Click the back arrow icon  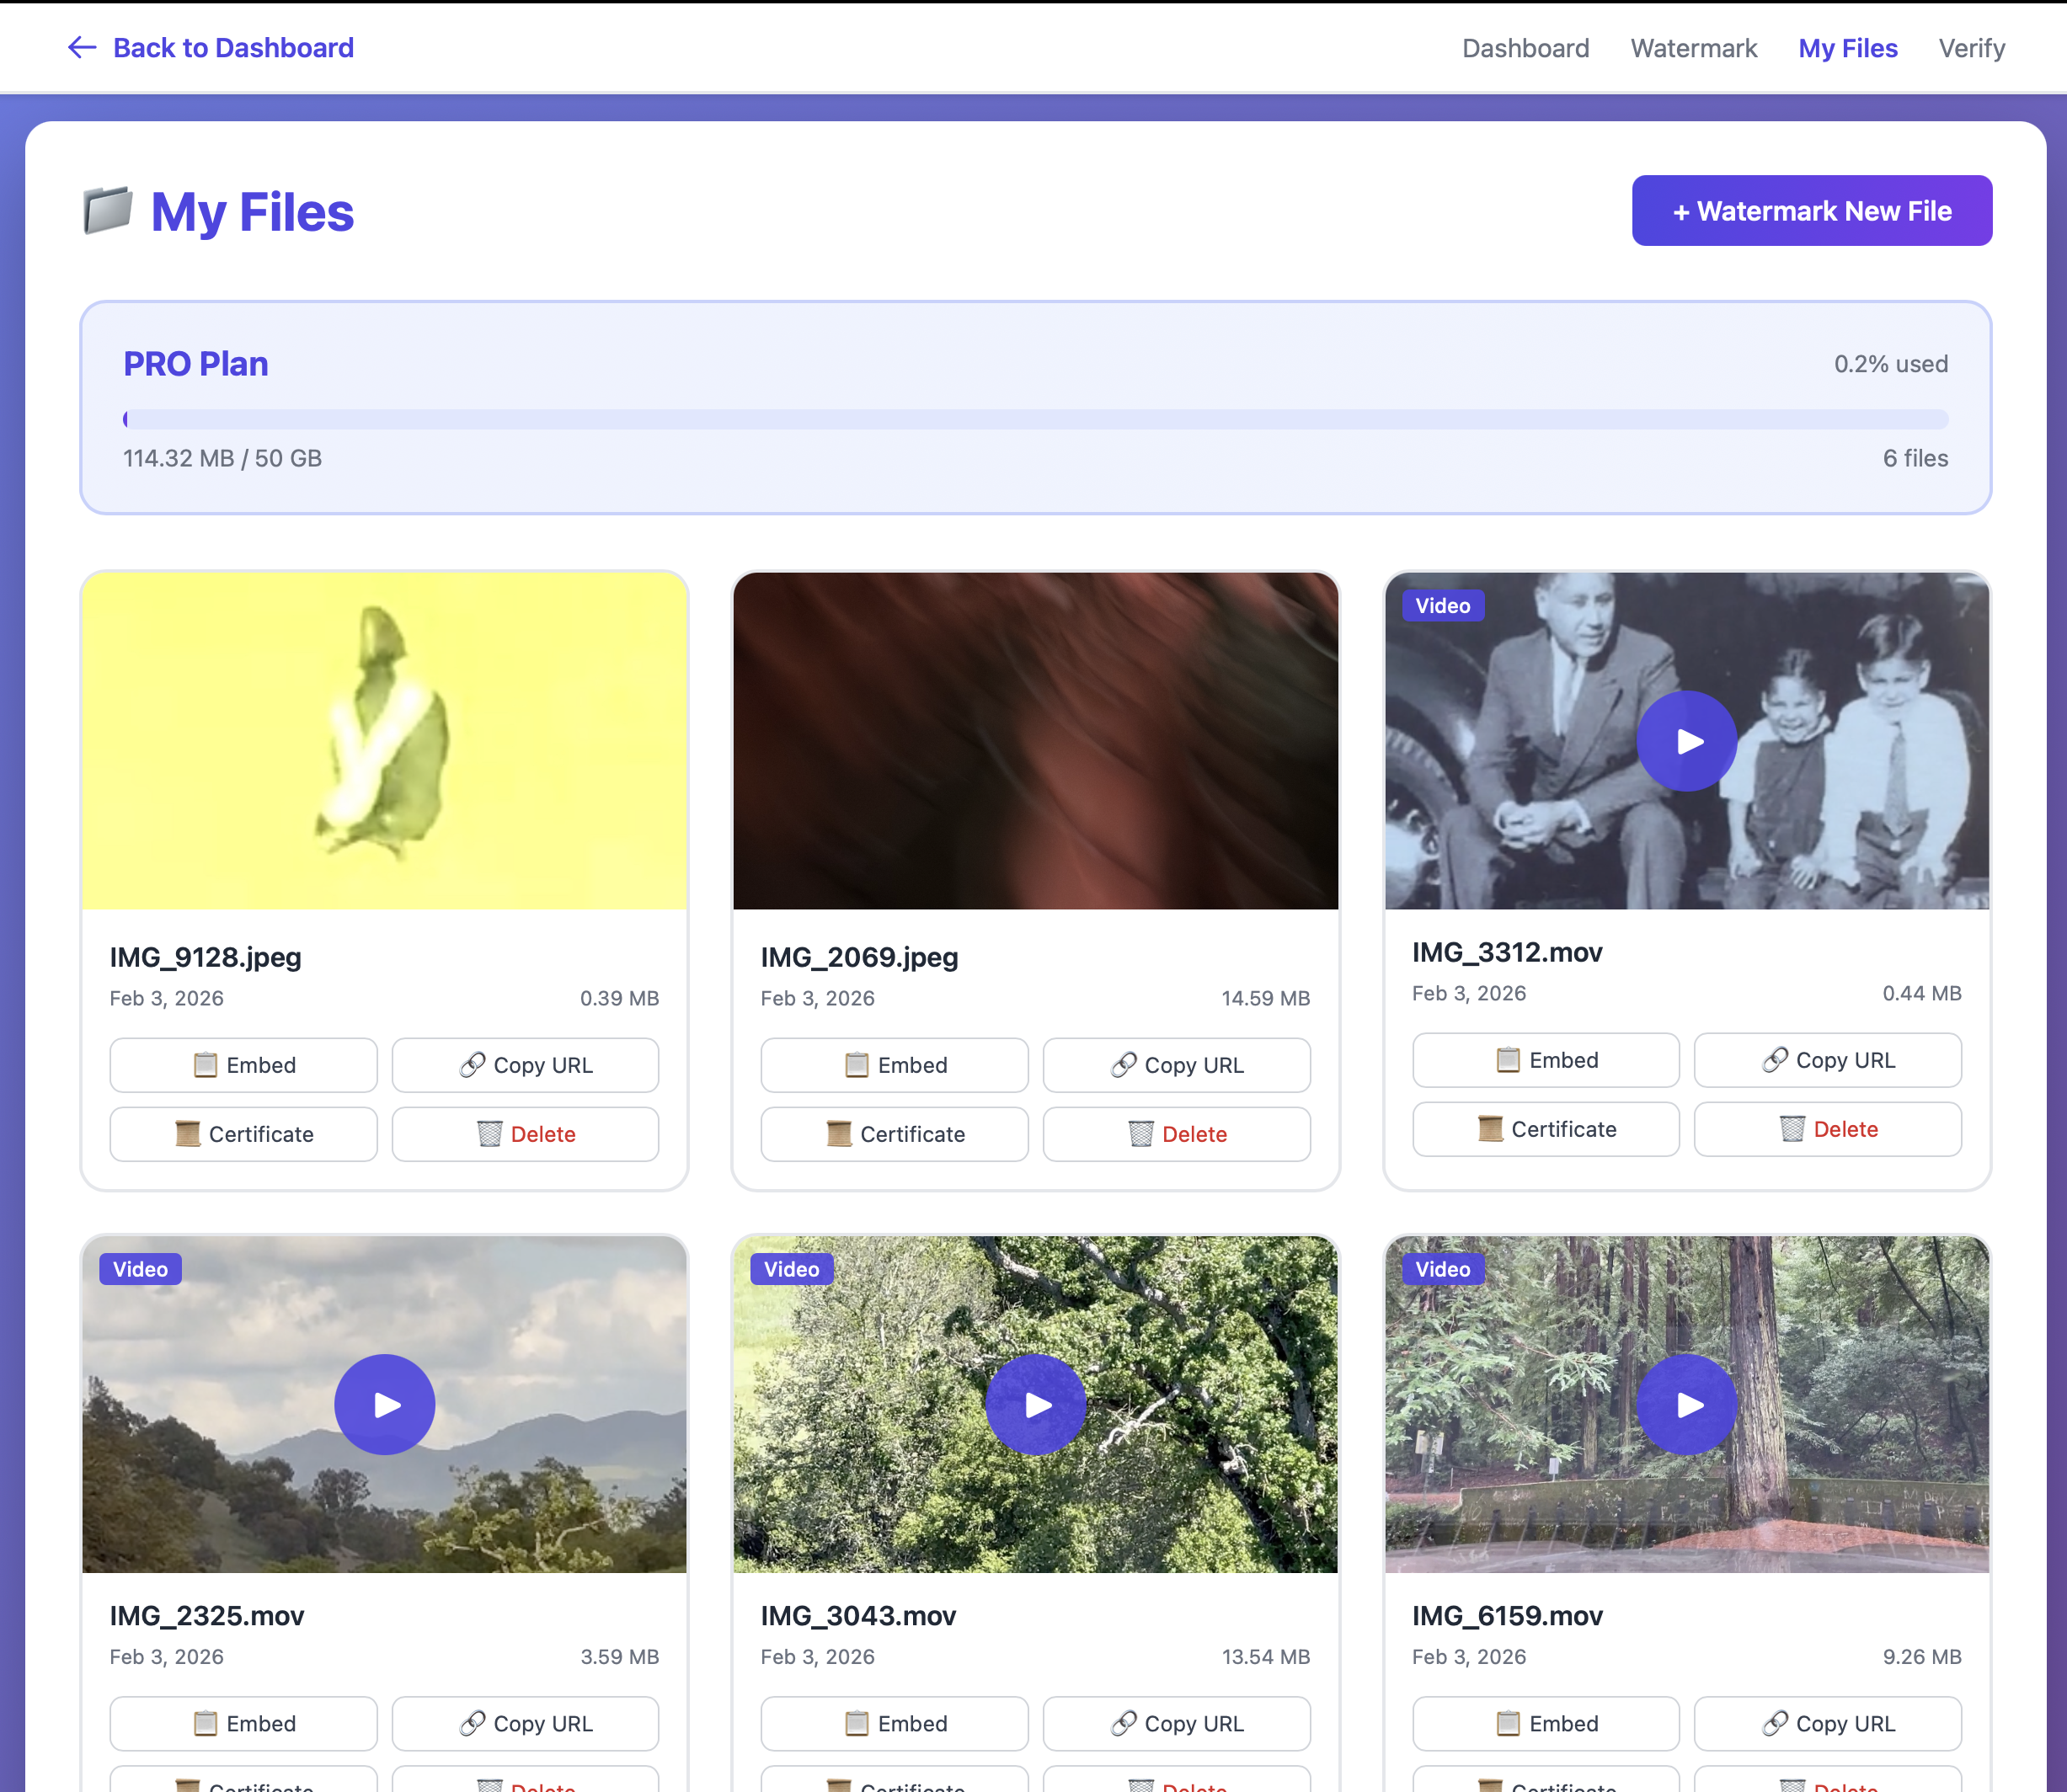pos(81,47)
